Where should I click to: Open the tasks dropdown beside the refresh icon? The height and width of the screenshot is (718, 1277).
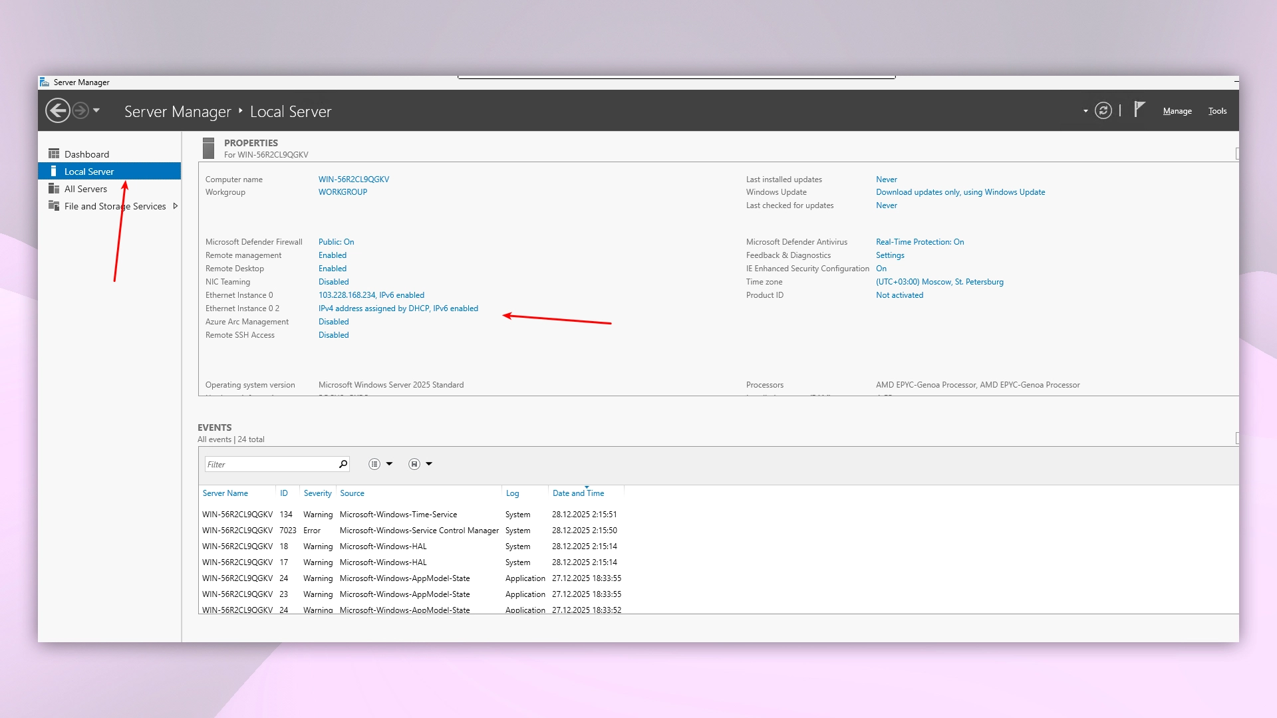(1084, 111)
